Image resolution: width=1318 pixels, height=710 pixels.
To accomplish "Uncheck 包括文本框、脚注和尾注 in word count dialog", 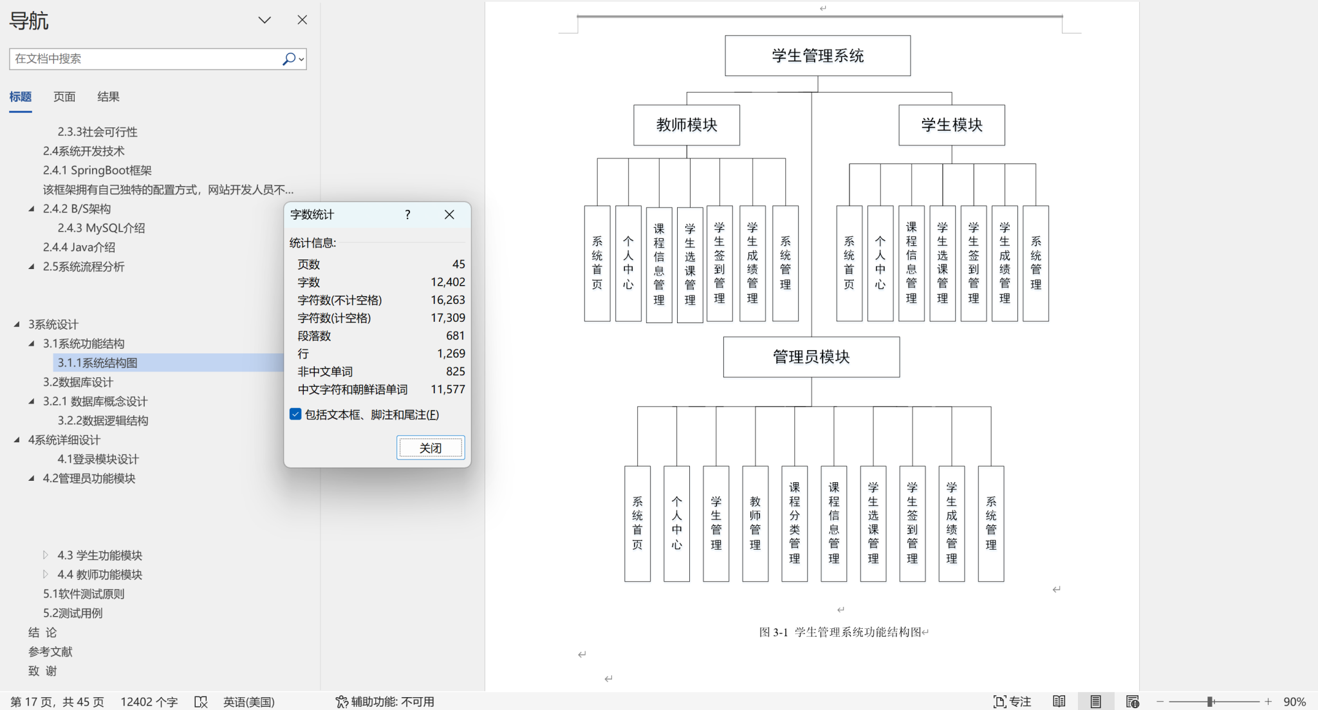I will pyautogui.click(x=295, y=415).
